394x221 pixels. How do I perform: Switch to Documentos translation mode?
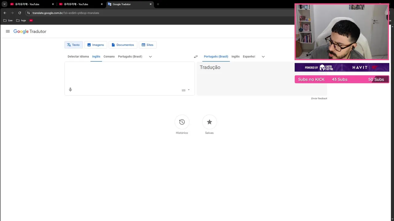coord(123,45)
